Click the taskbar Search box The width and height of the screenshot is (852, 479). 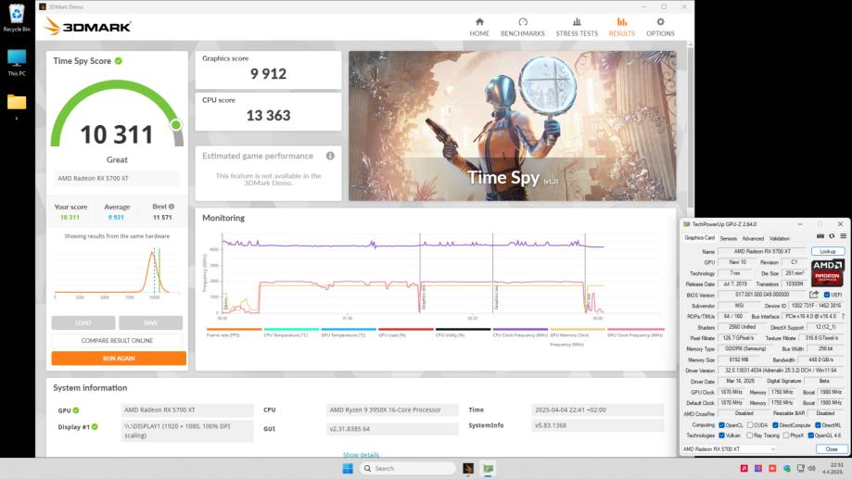coord(408,468)
